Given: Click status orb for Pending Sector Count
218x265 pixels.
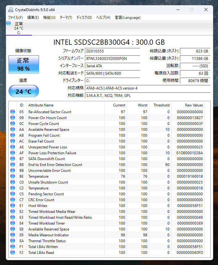Looking at the screenshot, I should point(13,194).
